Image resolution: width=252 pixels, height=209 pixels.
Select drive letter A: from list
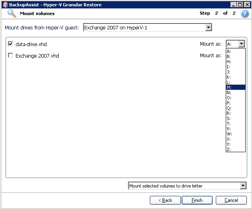pyautogui.click(x=236, y=51)
